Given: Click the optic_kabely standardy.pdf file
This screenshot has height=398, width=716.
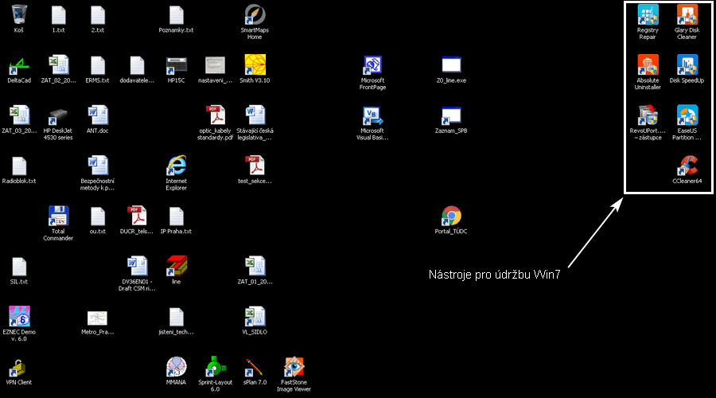Looking at the screenshot, I should (x=215, y=115).
